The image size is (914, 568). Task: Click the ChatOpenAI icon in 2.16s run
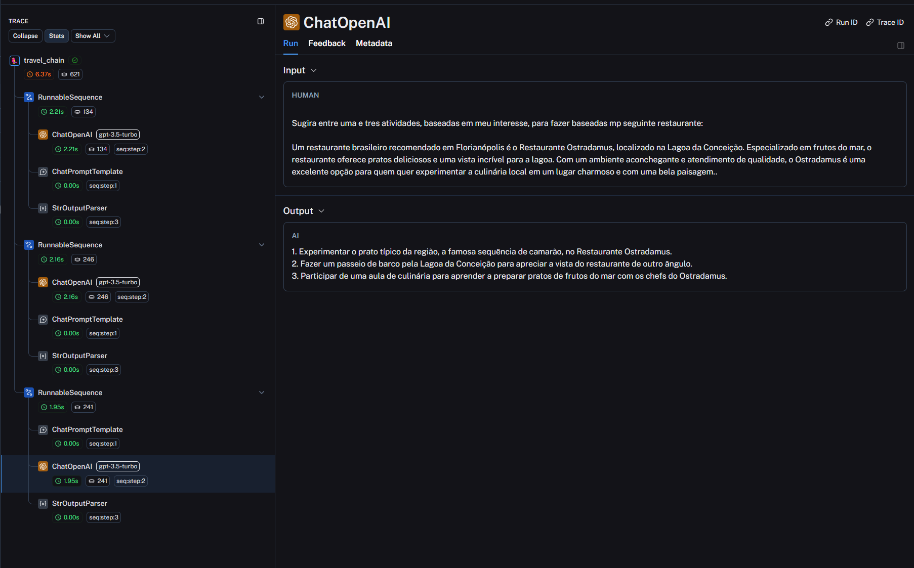[x=43, y=282]
